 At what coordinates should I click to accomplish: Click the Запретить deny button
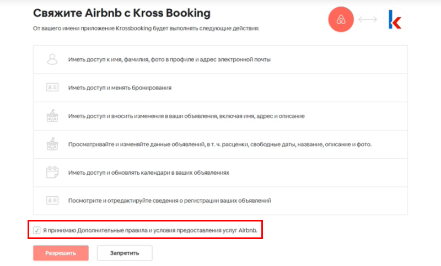[125, 253]
